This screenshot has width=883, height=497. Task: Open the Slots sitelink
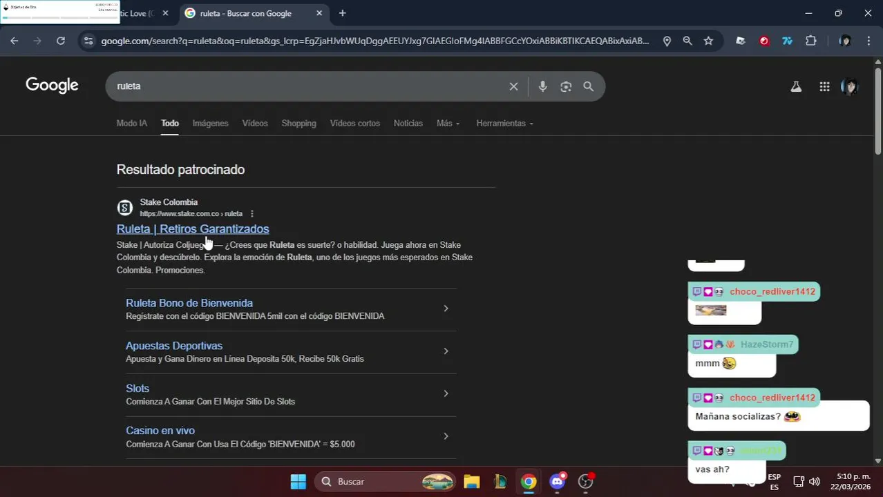[x=137, y=389]
